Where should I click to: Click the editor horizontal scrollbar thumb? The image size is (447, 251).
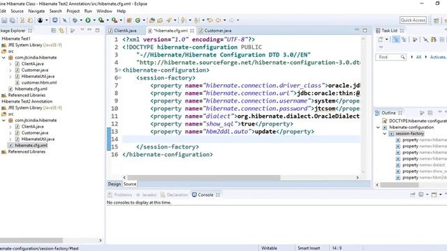[x=204, y=178]
